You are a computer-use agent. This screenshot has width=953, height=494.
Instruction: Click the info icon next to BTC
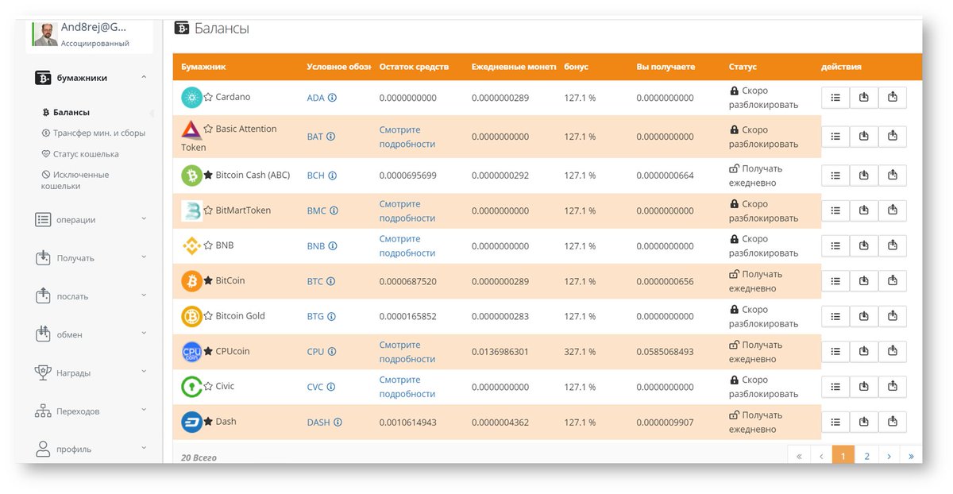[330, 281]
